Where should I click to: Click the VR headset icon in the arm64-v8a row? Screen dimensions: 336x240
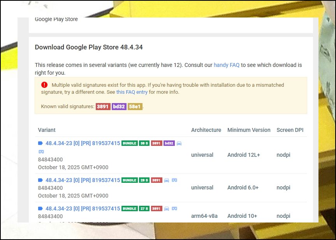click(x=174, y=208)
